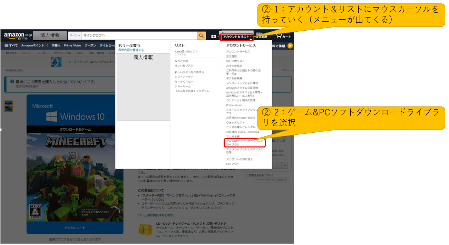Choose アカウントの切り替え

[x=239, y=159]
